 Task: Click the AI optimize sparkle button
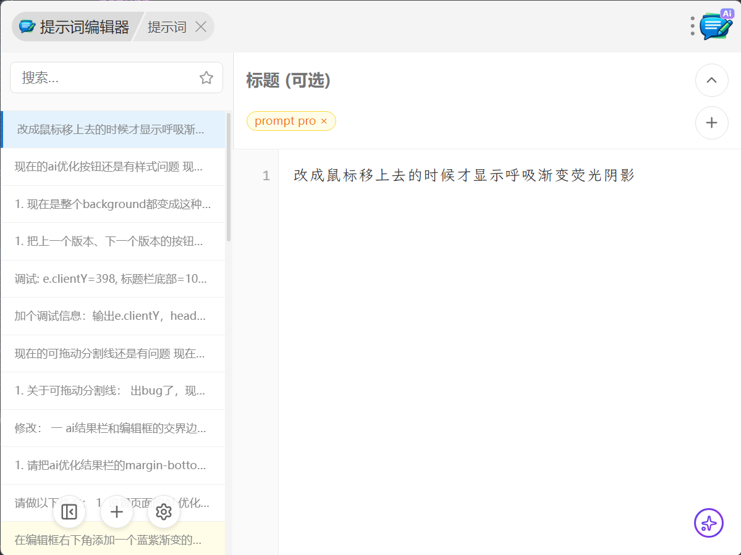(x=708, y=523)
